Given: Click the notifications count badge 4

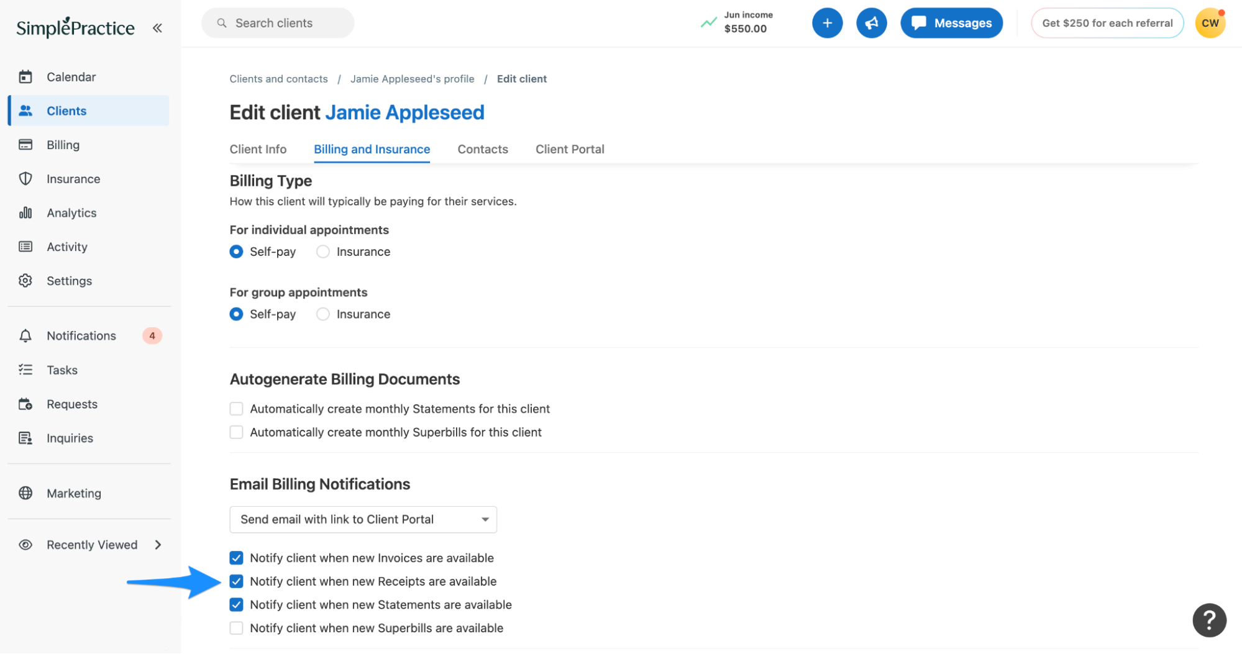Looking at the screenshot, I should tap(152, 336).
